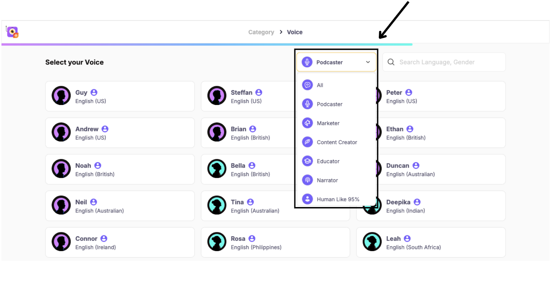This screenshot has width=551, height=281.
Task: Click the profile badge icon next to Bella
Action: [252, 165]
